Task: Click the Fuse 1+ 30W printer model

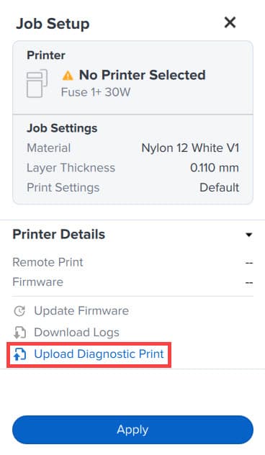Action: click(96, 92)
